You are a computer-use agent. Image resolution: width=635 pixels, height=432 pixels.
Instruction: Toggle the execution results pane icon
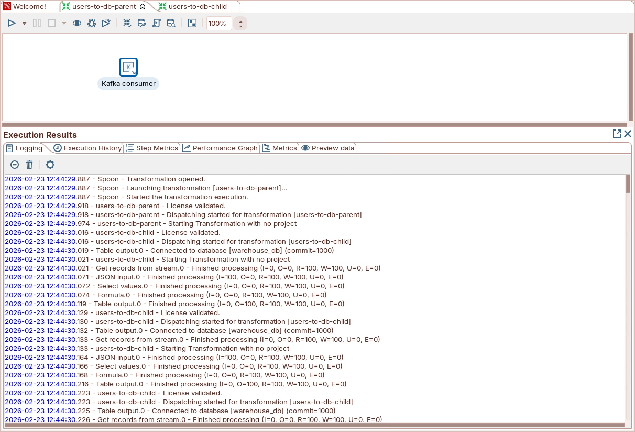192,24
